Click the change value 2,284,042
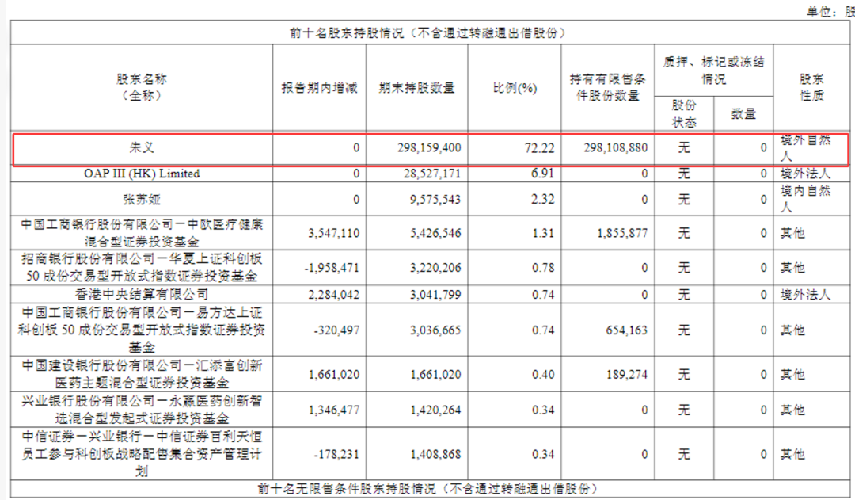 click(334, 295)
